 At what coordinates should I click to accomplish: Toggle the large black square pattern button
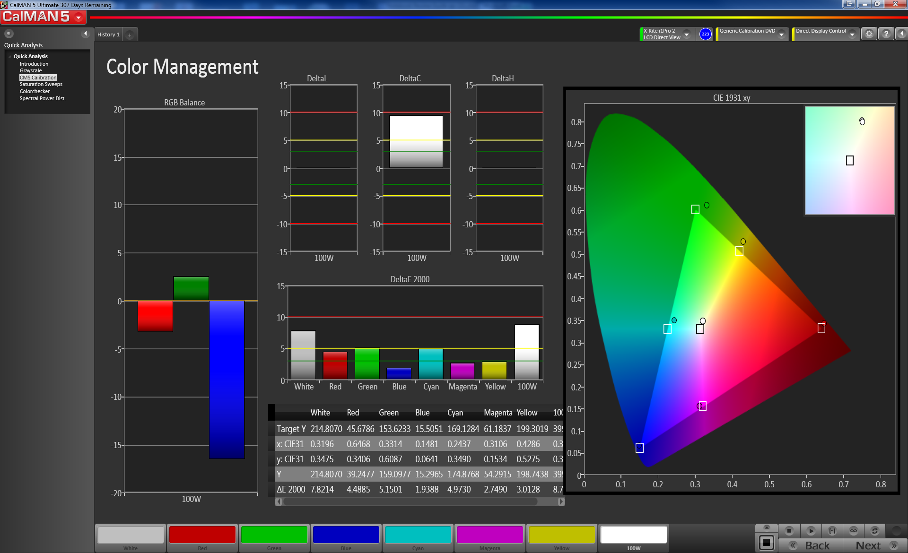coord(767,543)
